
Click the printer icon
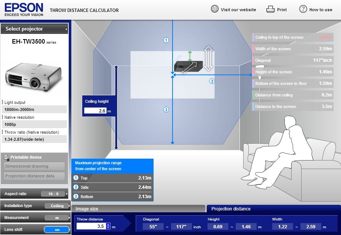pyautogui.click(x=270, y=9)
